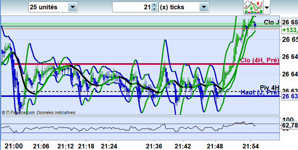
Task: Select the Clo (4H, Pré) red line label
Action: 260,60
